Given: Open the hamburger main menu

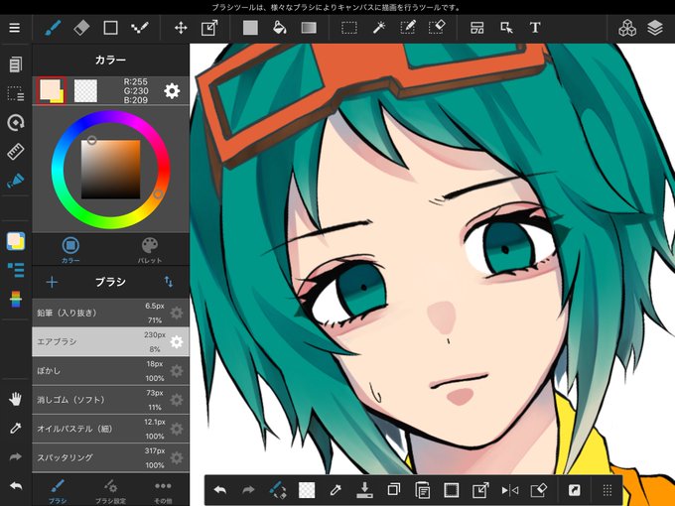Looking at the screenshot, I should pos(15,28).
